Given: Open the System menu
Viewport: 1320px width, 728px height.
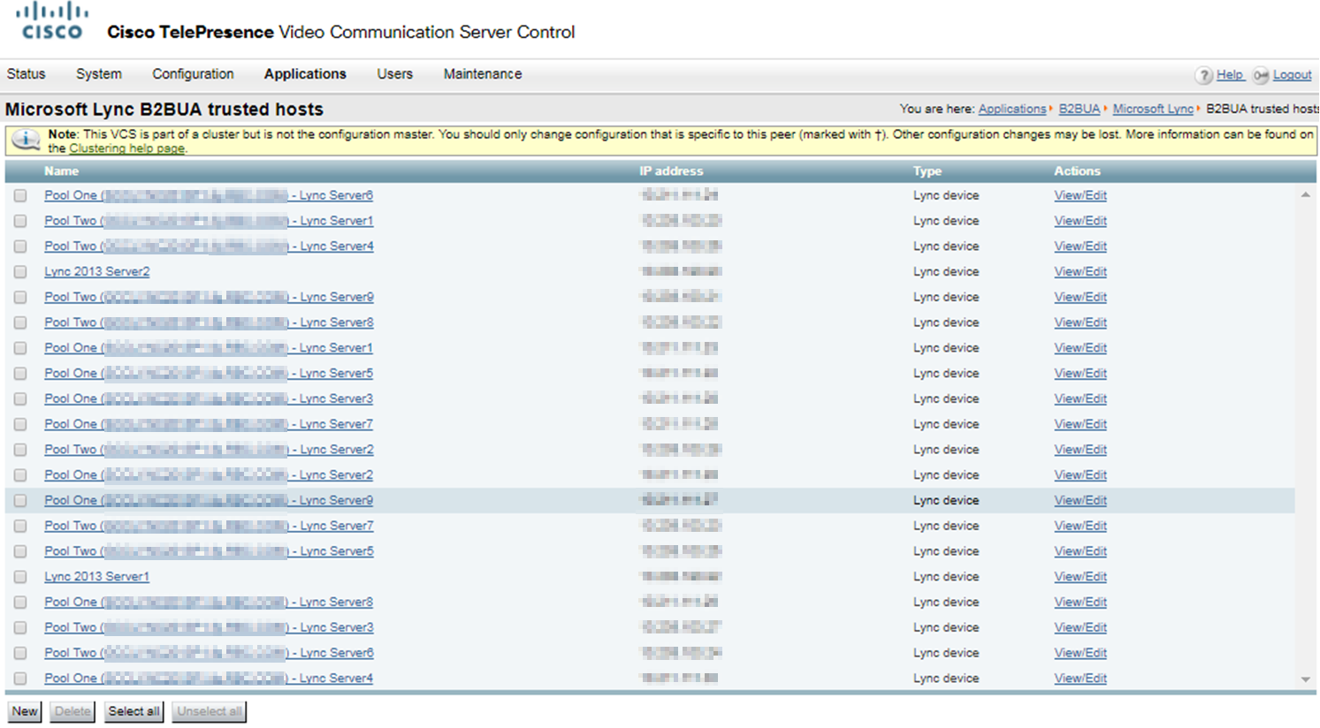Looking at the screenshot, I should tap(98, 74).
